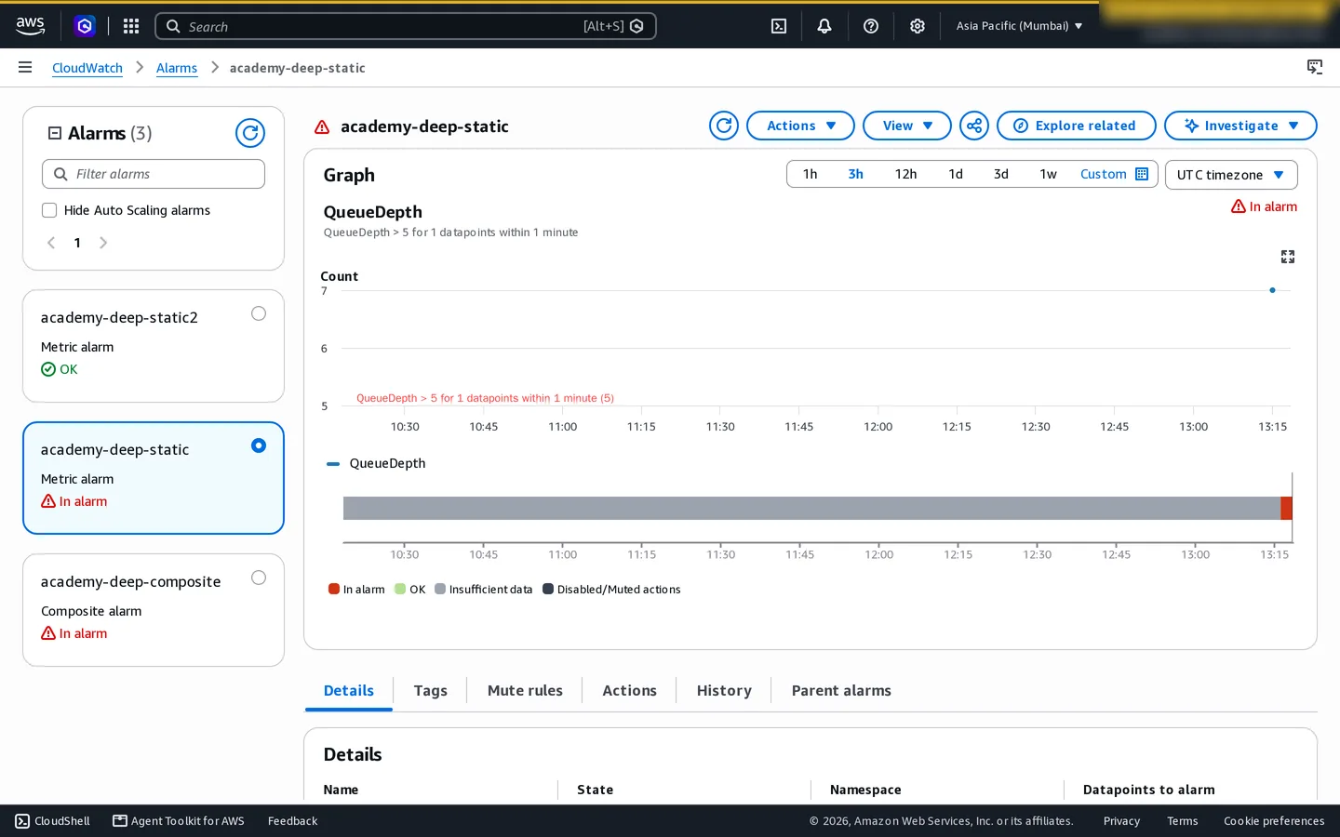
Task: Open the Actions dropdown
Action: click(800, 126)
